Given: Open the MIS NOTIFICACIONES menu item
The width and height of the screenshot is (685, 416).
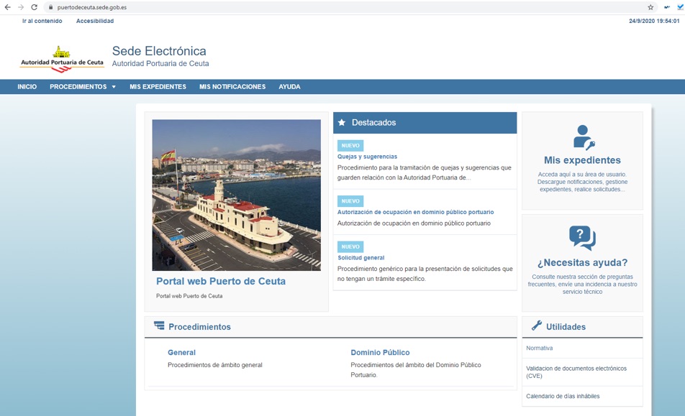Looking at the screenshot, I should 232,87.
